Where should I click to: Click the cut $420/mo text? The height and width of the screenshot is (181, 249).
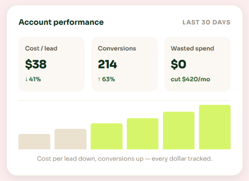click(x=191, y=79)
